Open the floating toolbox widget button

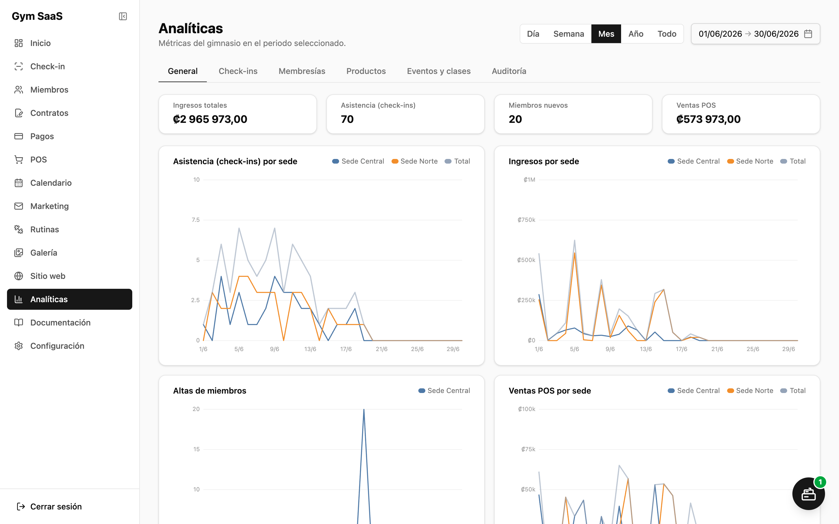[x=808, y=494]
